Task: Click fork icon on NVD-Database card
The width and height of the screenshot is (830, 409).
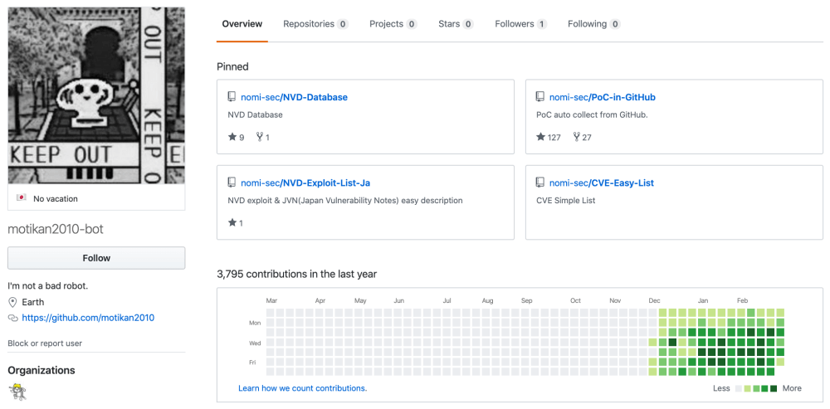Action: coord(259,137)
